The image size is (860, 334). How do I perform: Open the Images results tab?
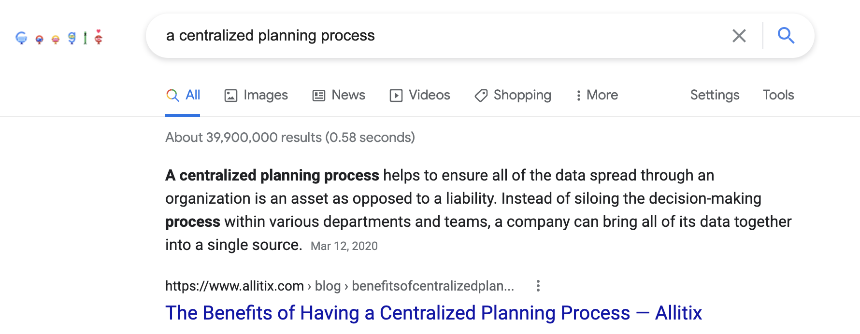[x=256, y=95]
